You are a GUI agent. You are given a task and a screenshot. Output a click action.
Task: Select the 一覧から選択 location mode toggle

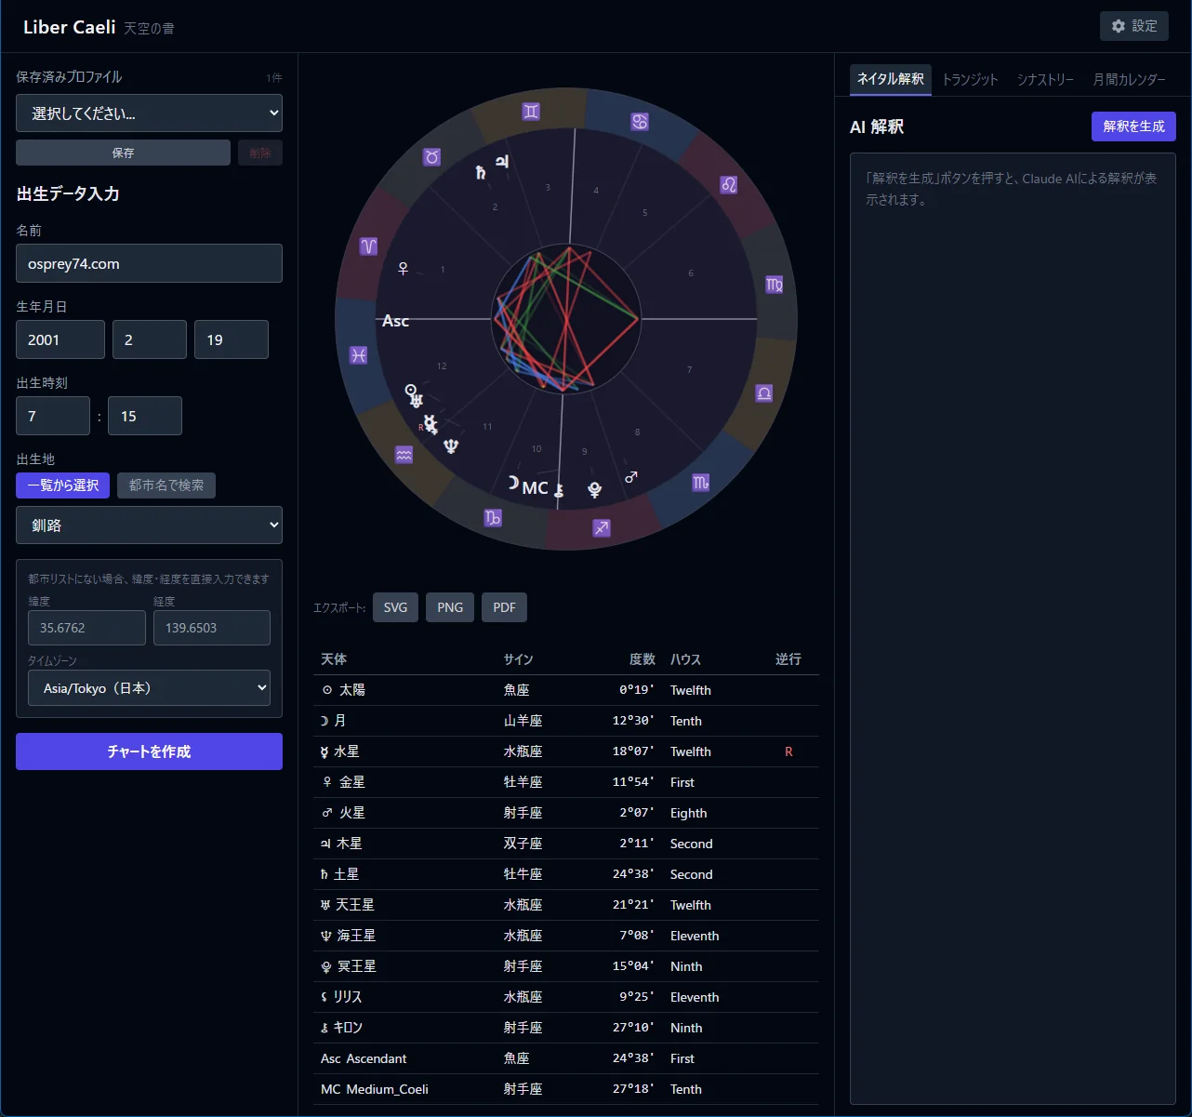tap(63, 485)
